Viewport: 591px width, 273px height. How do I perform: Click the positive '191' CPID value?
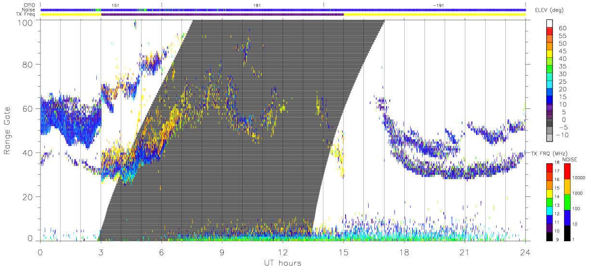point(257,4)
